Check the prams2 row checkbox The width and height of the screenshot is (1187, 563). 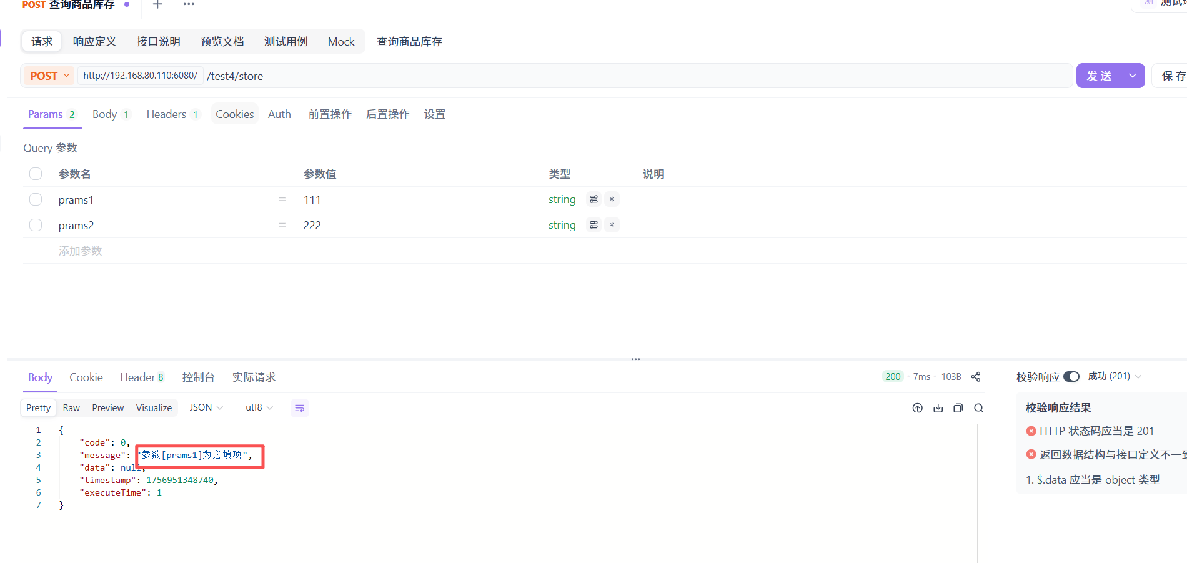pyautogui.click(x=36, y=224)
